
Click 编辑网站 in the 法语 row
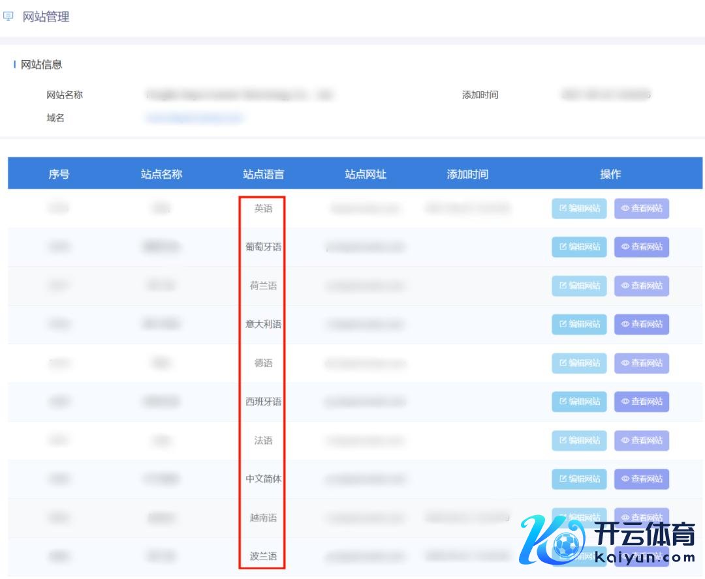pos(579,440)
